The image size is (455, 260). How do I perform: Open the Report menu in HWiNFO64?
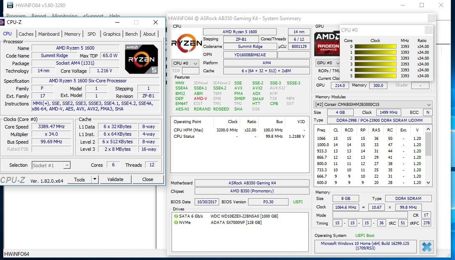click(x=39, y=16)
